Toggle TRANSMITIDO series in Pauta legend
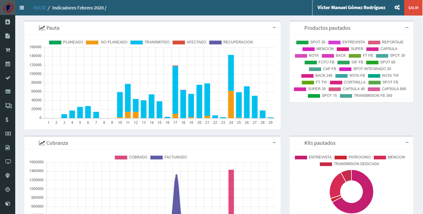 (x=150, y=42)
